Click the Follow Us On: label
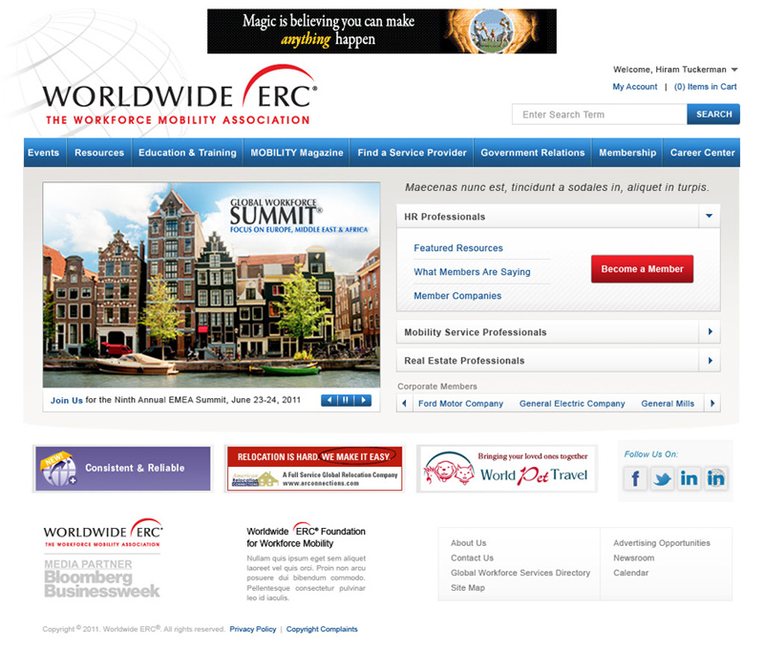The image size is (764, 651). [651, 453]
